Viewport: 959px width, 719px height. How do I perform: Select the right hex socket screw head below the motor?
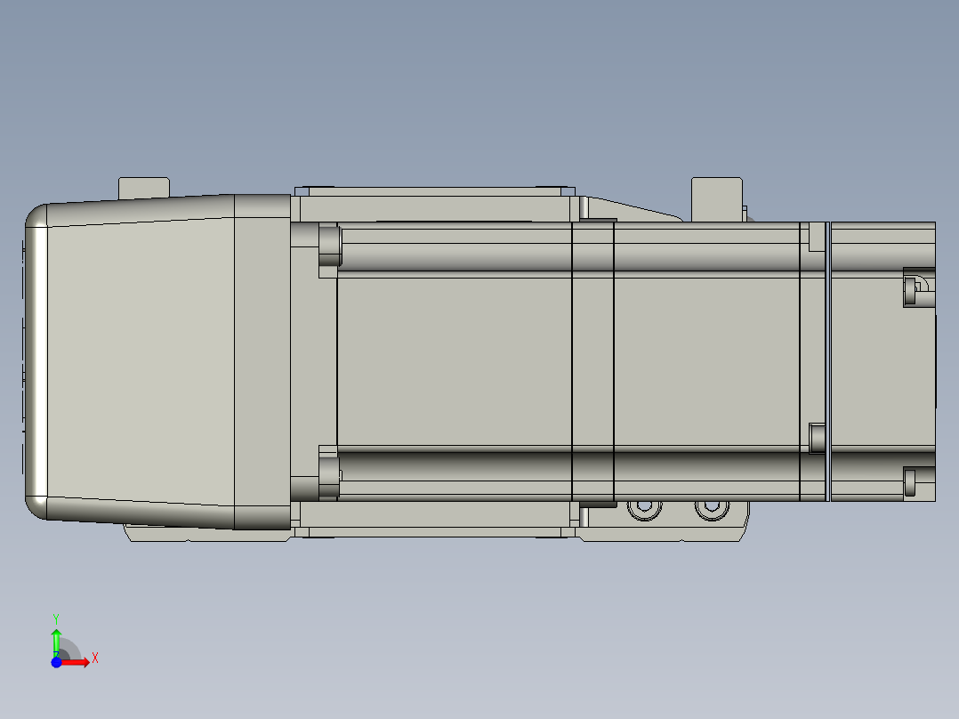[712, 511]
